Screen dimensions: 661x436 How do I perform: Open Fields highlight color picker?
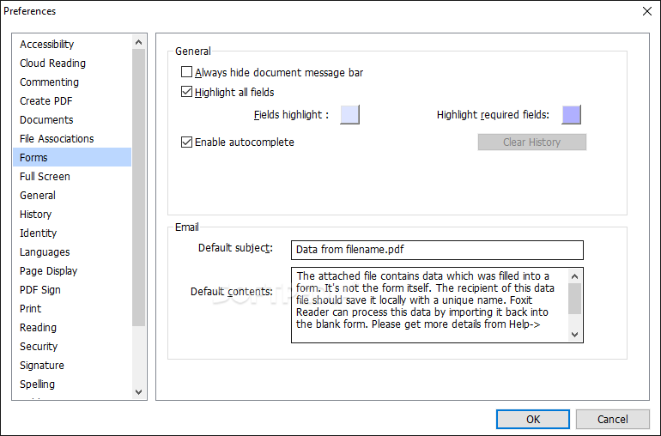tap(350, 115)
